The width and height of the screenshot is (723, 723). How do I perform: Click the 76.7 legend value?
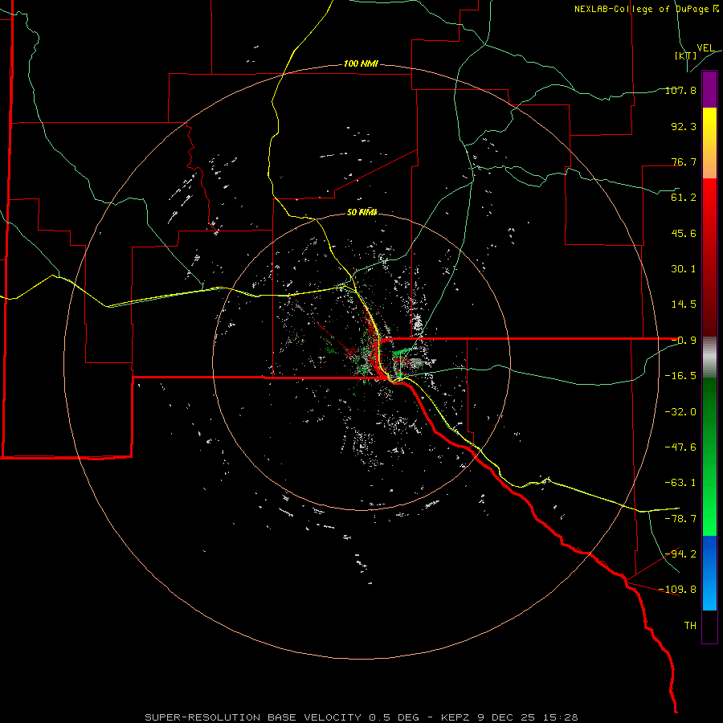(x=684, y=161)
